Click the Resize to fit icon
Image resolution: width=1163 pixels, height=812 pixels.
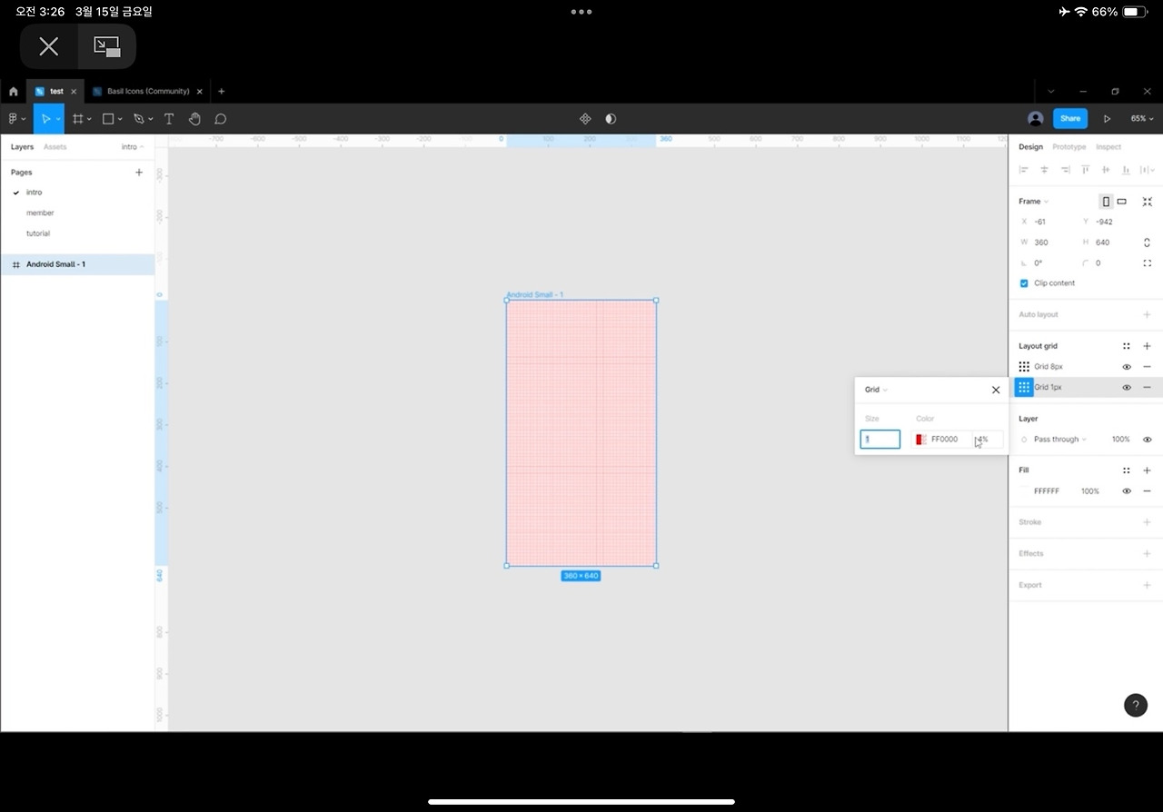tap(1148, 202)
